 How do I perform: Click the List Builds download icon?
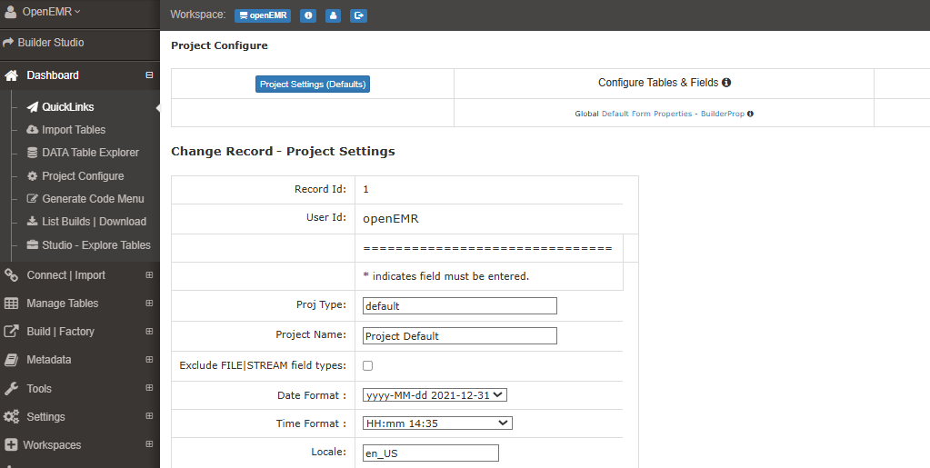pyautogui.click(x=33, y=221)
